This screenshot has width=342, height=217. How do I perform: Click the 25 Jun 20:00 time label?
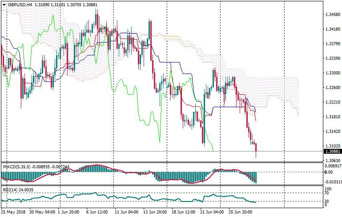tap(242, 212)
